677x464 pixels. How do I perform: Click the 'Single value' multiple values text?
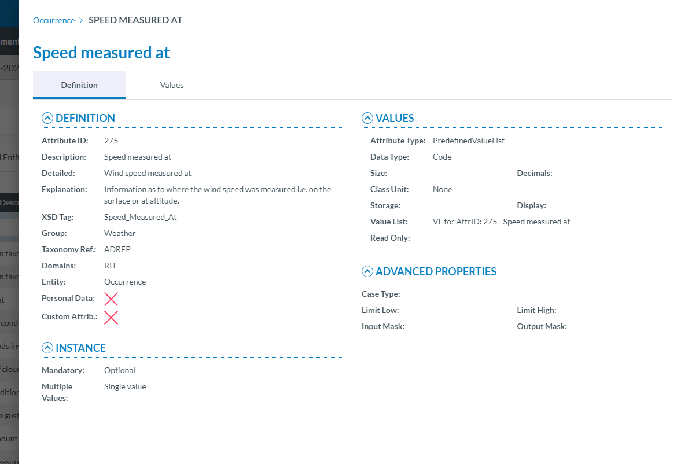(125, 386)
